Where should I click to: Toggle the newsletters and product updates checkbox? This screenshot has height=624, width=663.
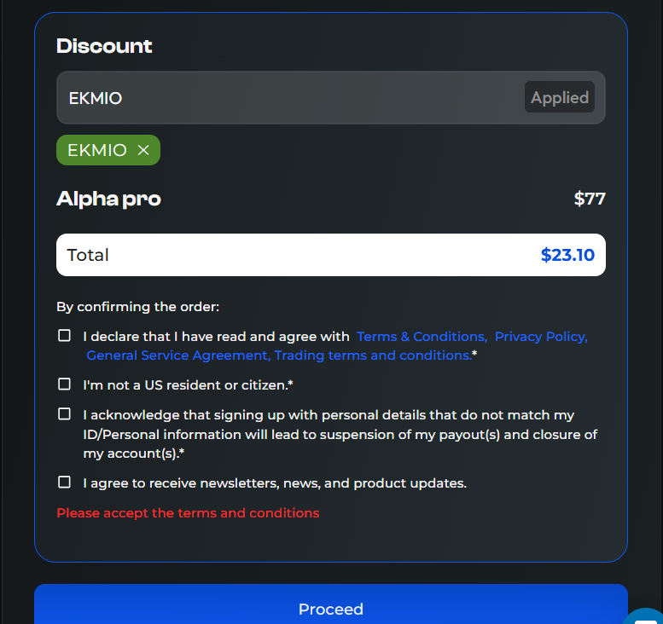pos(64,482)
